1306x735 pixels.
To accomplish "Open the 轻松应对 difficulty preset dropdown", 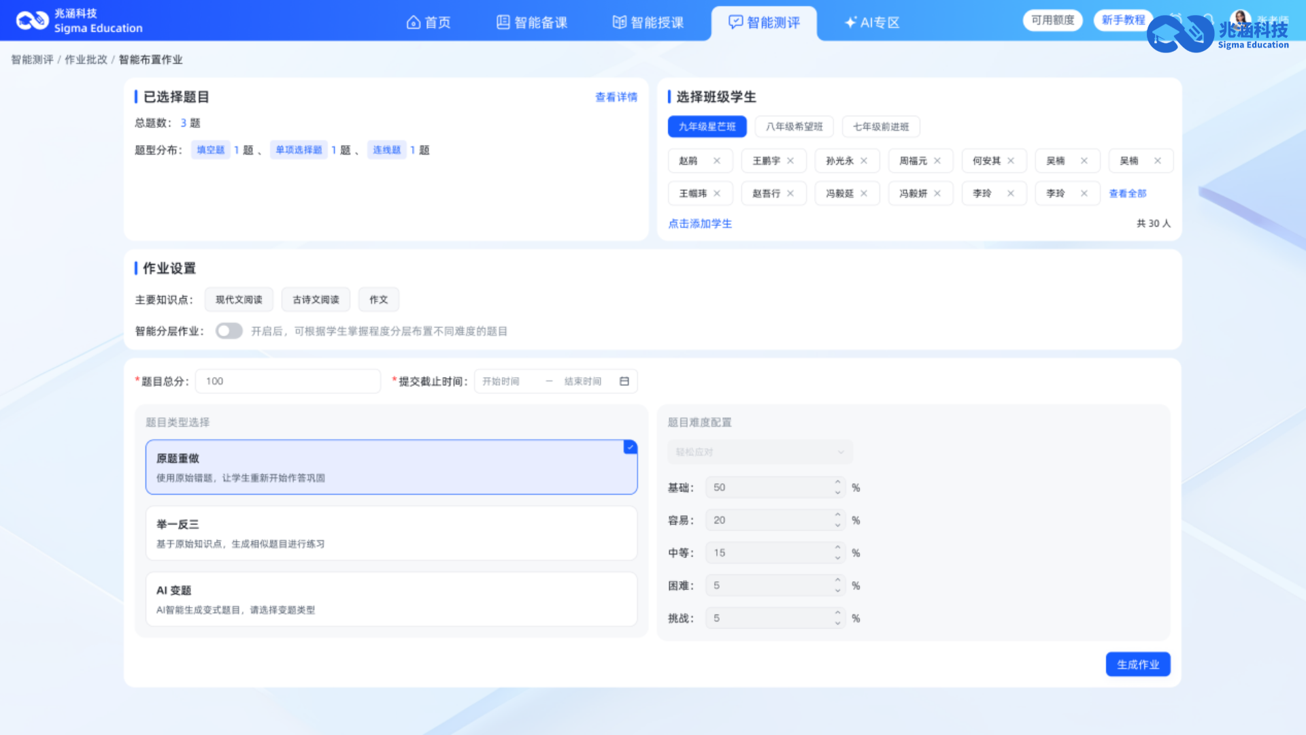I will click(x=760, y=452).
